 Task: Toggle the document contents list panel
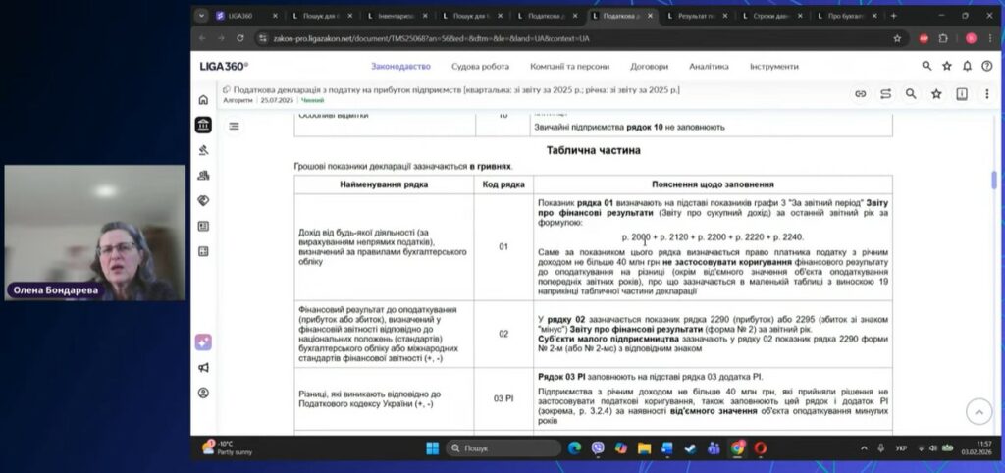click(x=235, y=126)
